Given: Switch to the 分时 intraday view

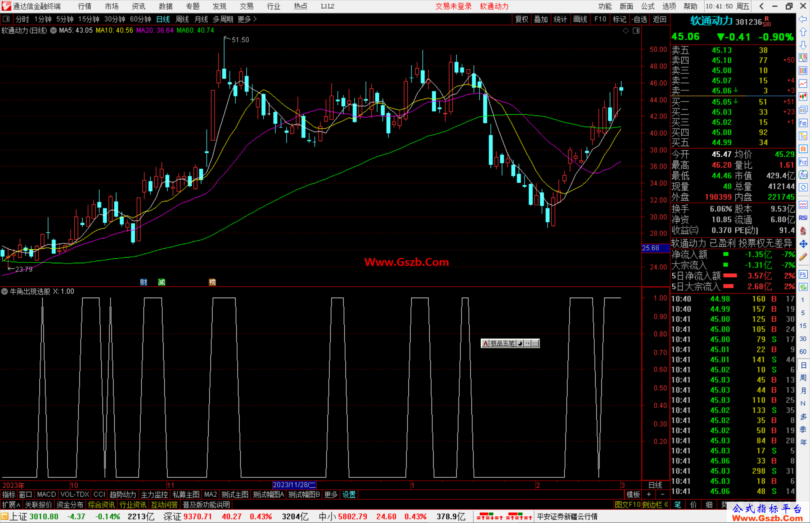Looking at the screenshot, I should point(22,19).
